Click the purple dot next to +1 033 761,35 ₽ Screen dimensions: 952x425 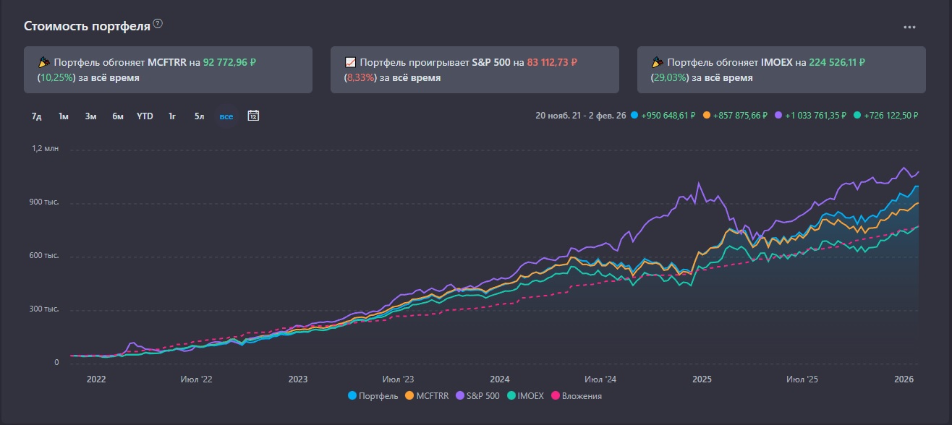tap(778, 116)
